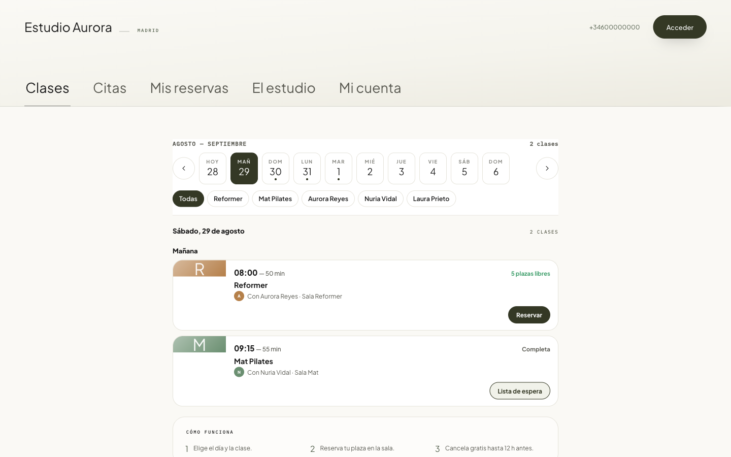
Task: Select Friday 4 in date strip
Action: 433,169
